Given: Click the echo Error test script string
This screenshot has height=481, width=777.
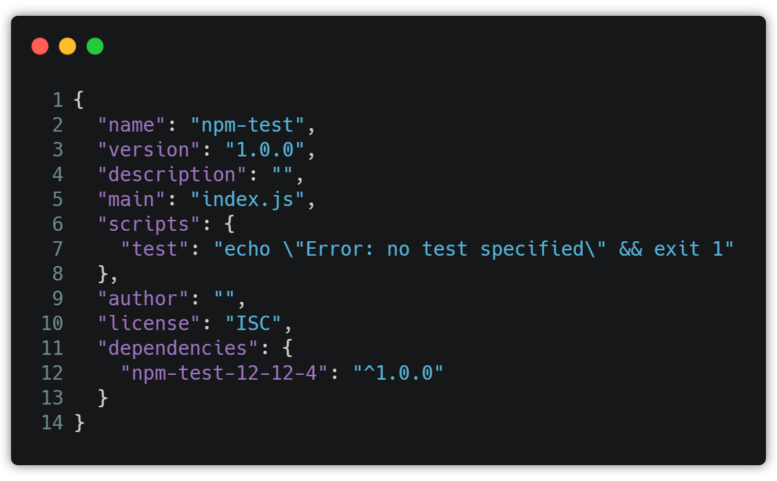Looking at the screenshot, I should (x=474, y=249).
